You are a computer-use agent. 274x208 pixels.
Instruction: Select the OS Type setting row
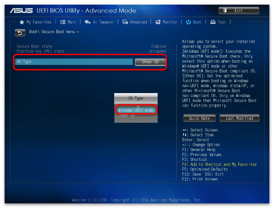[x=74, y=62]
